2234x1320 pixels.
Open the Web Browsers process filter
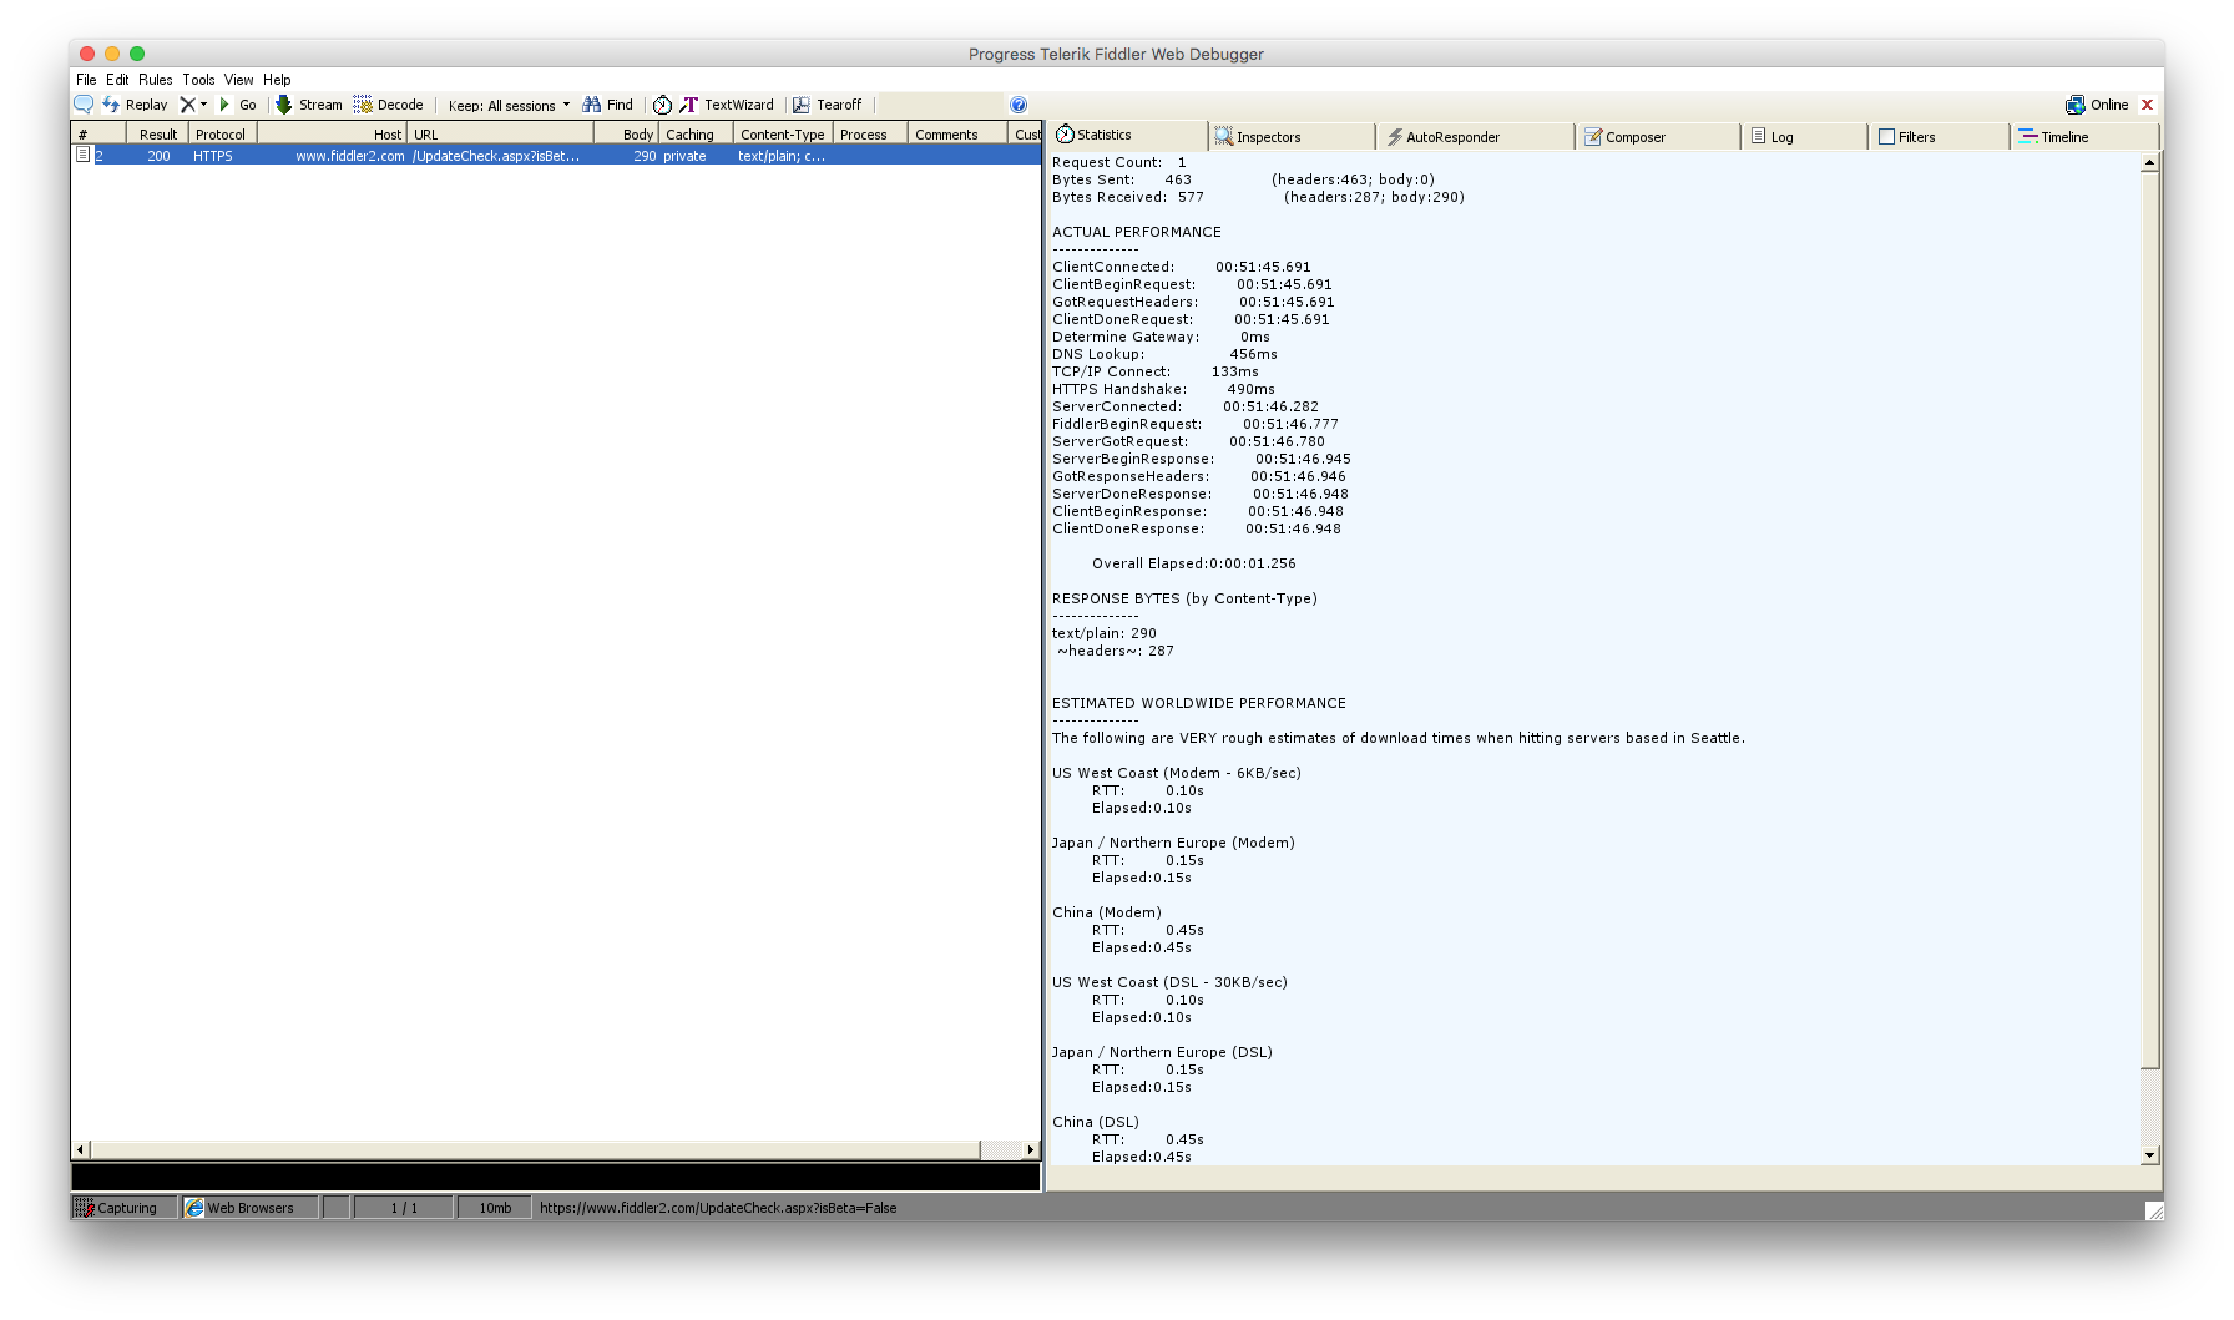click(x=240, y=1207)
